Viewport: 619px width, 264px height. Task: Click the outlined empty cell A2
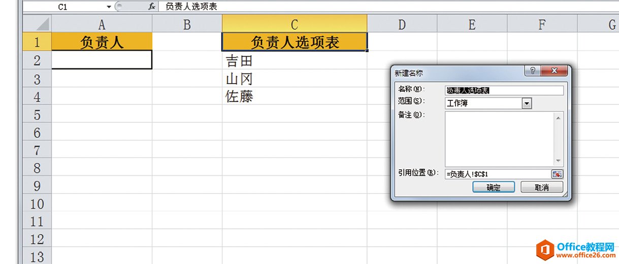[102, 60]
